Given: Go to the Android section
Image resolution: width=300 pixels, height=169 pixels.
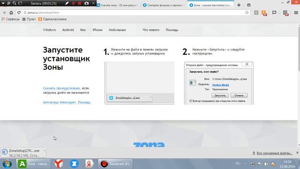Looking at the screenshot, I should point(68,30).
